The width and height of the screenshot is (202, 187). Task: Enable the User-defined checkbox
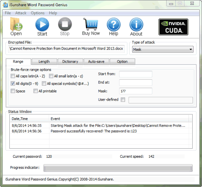pyautogui.click(x=123, y=100)
